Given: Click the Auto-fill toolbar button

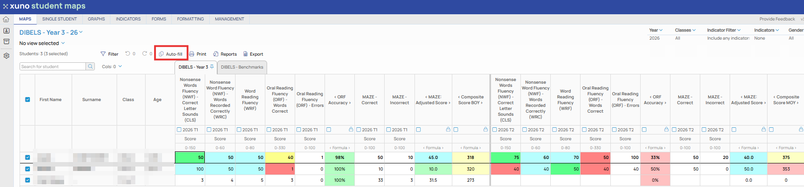Looking at the screenshot, I should (x=171, y=54).
